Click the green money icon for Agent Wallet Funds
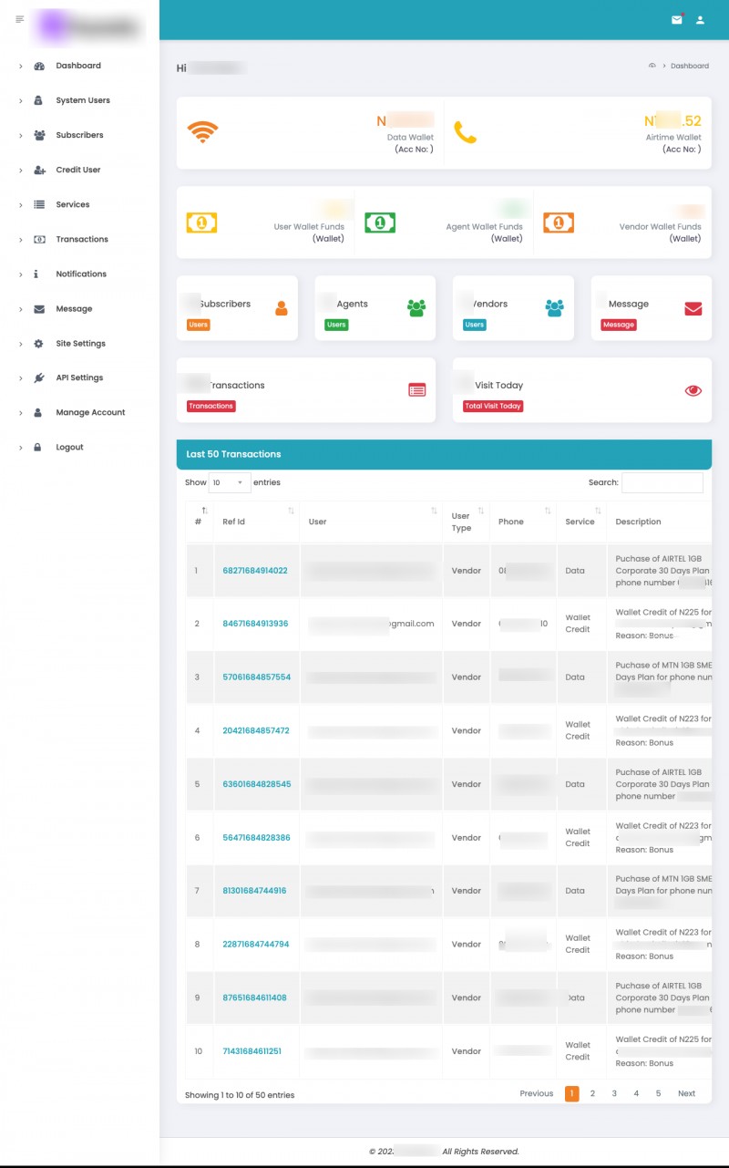 (x=380, y=222)
